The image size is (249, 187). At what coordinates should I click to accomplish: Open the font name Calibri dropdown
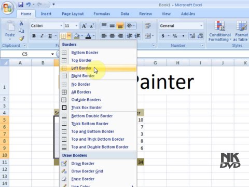coord(61,25)
